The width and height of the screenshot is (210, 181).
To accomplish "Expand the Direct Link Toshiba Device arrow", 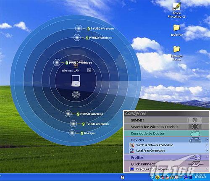I will 207,169.
